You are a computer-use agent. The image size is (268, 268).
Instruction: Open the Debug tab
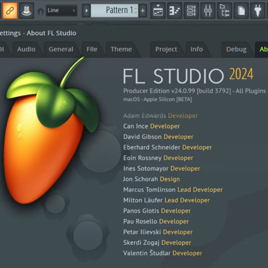point(236,49)
